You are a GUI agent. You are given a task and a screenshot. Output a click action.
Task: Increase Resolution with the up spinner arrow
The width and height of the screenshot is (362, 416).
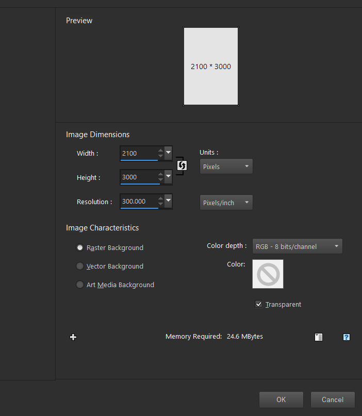point(160,198)
